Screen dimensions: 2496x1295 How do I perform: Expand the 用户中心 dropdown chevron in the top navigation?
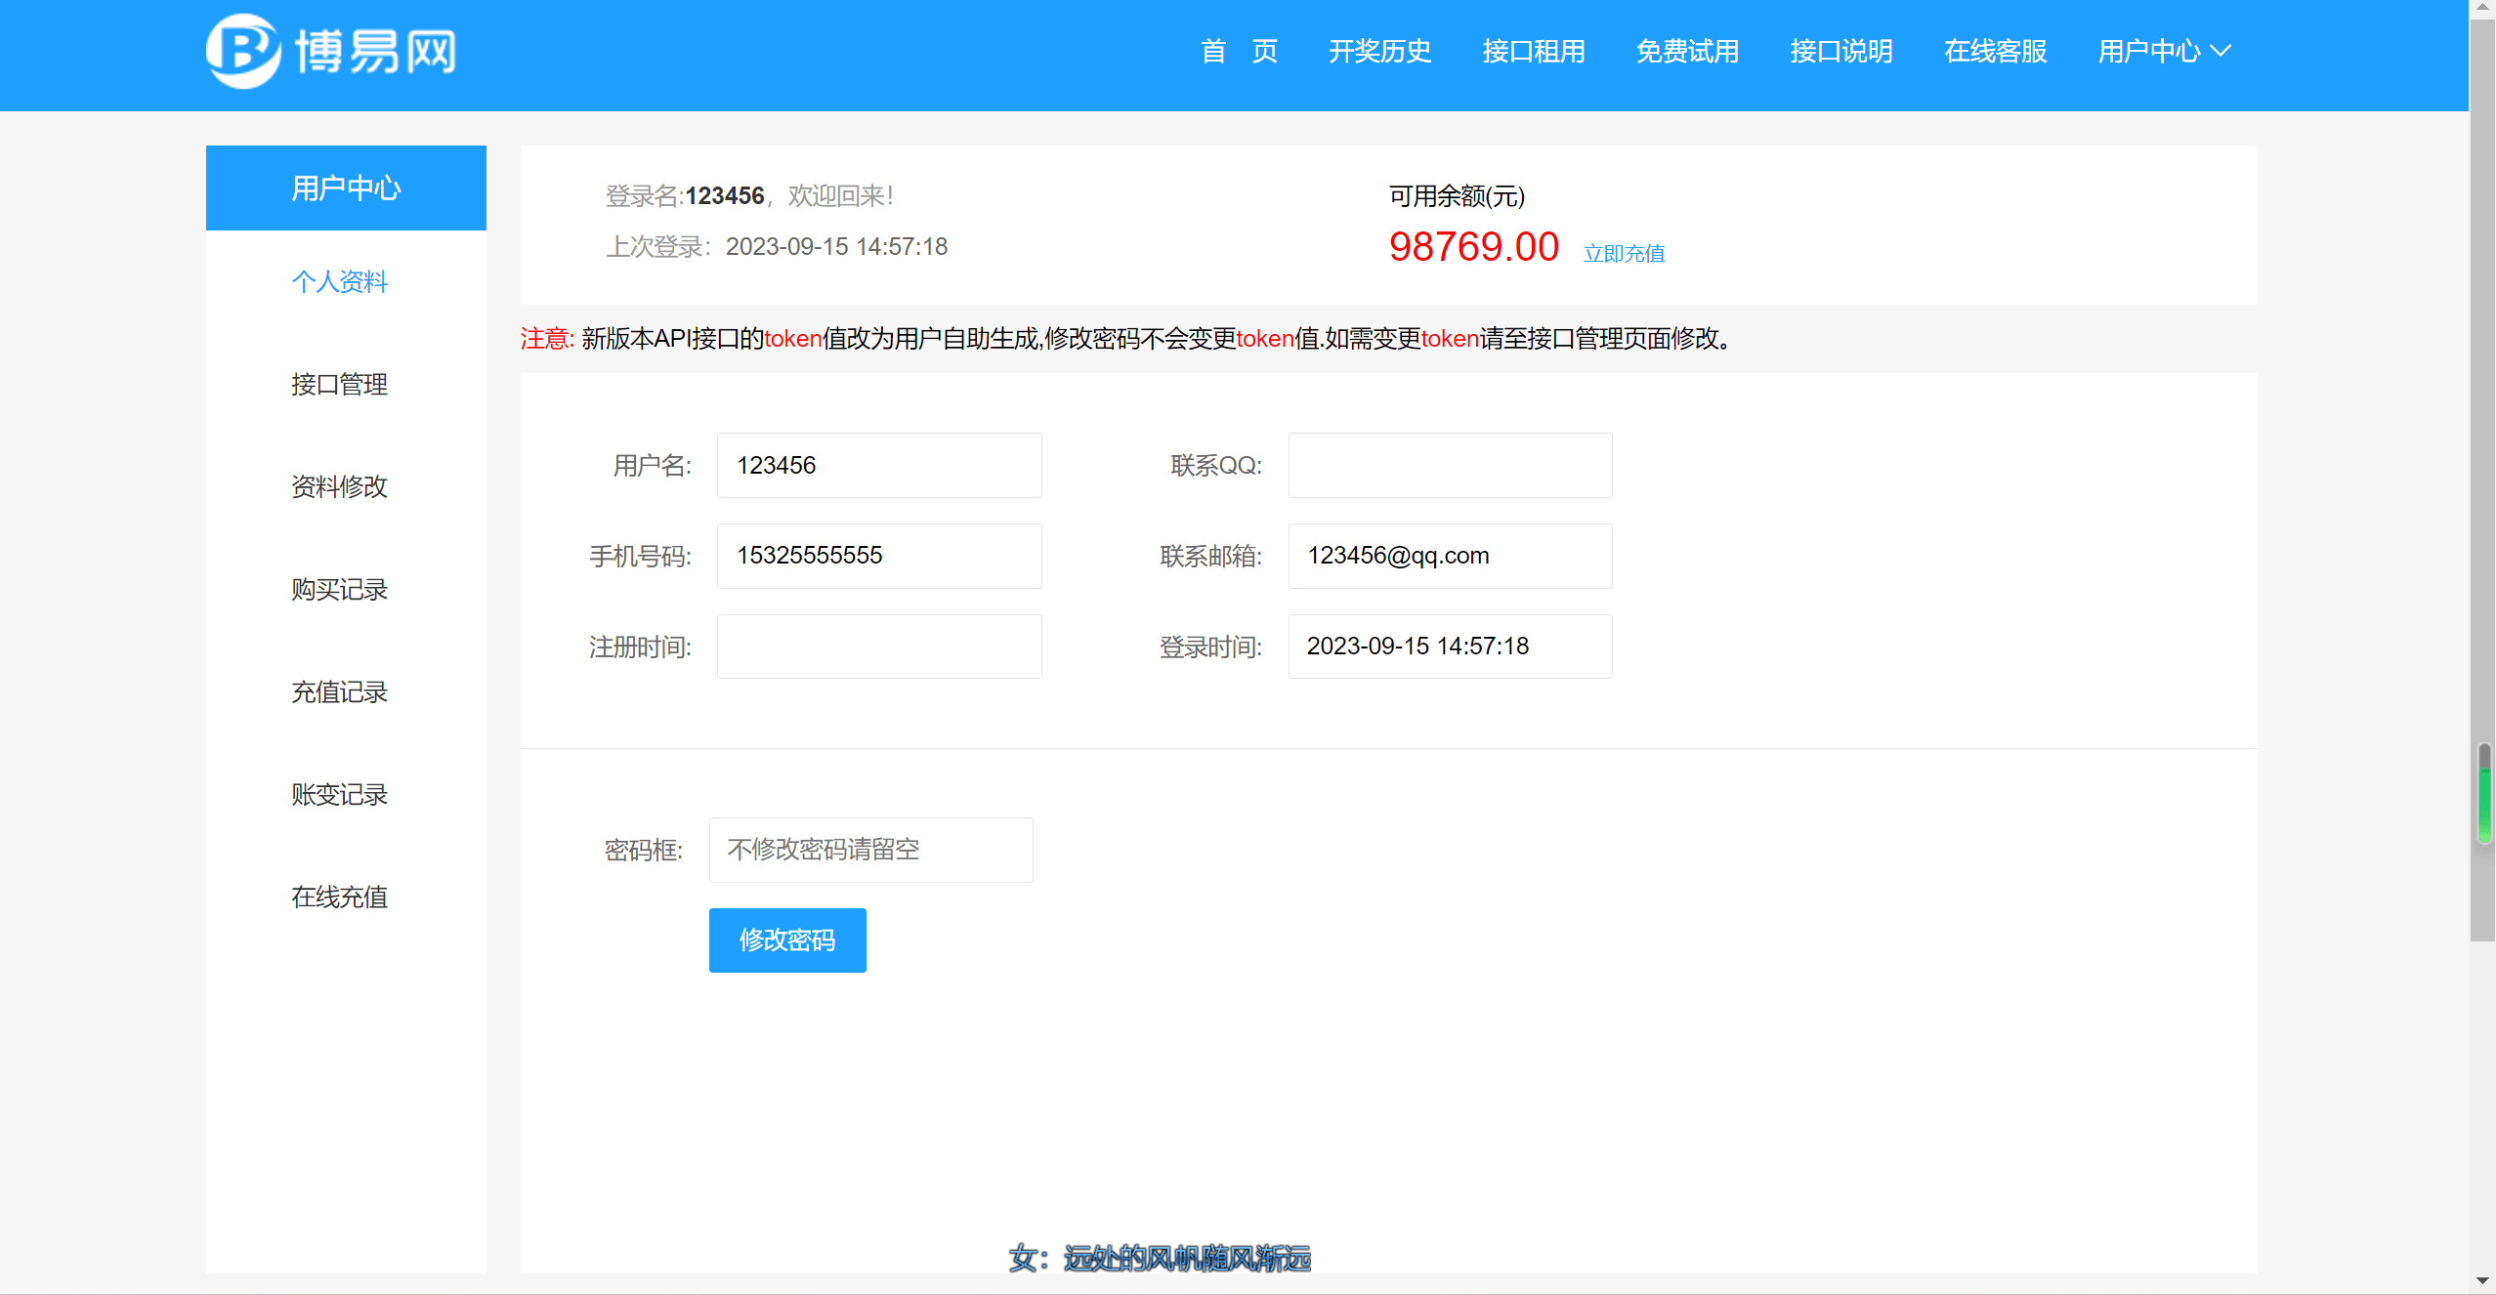2221,51
